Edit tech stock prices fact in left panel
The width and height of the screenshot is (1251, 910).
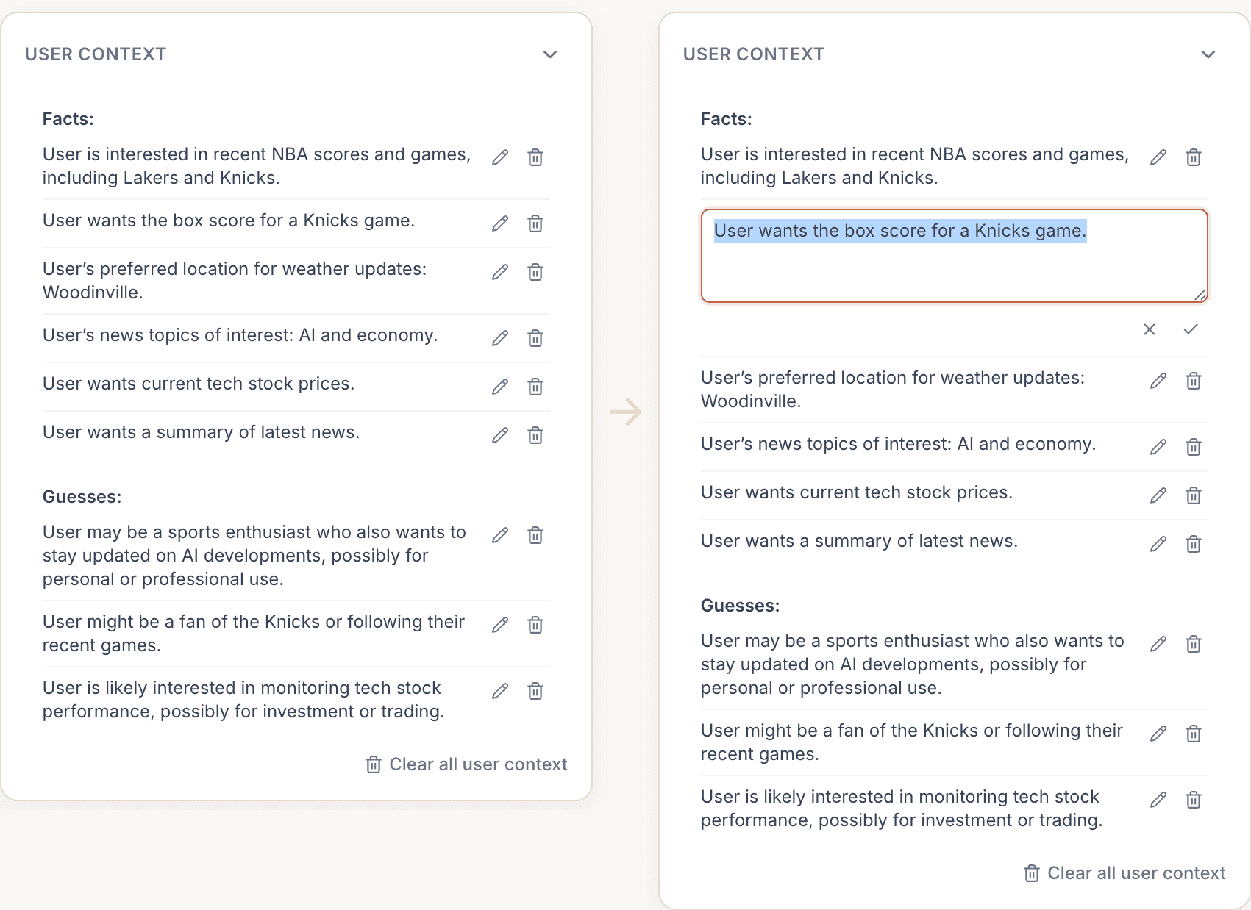click(x=500, y=387)
